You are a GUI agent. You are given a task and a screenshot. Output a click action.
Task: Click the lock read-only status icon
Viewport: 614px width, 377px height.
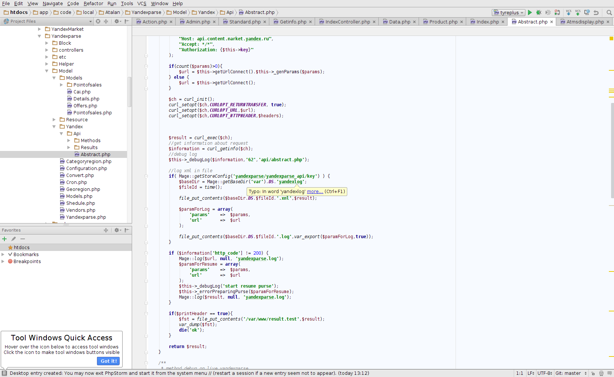(x=593, y=373)
